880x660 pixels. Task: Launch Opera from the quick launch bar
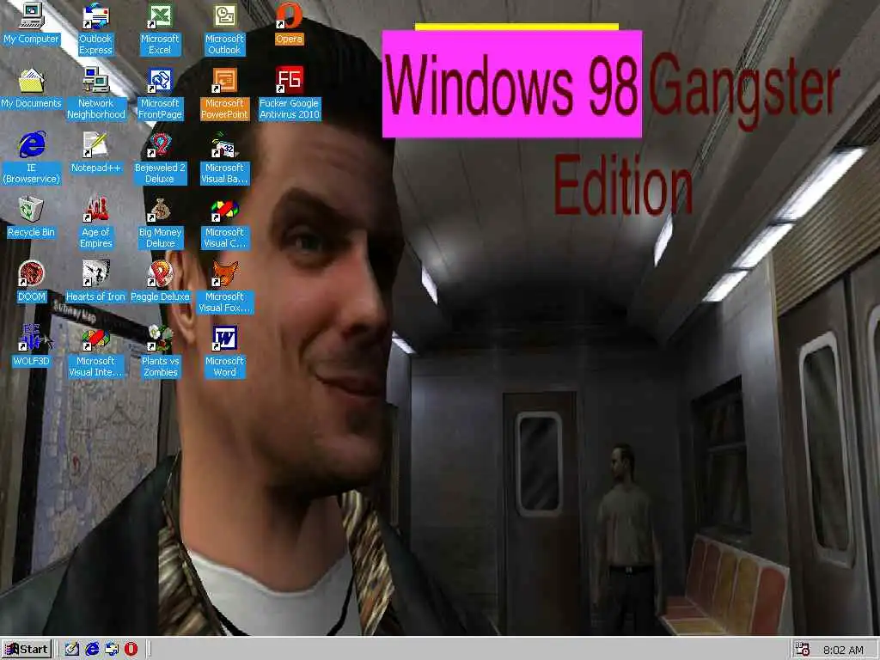pyautogui.click(x=131, y=650)
